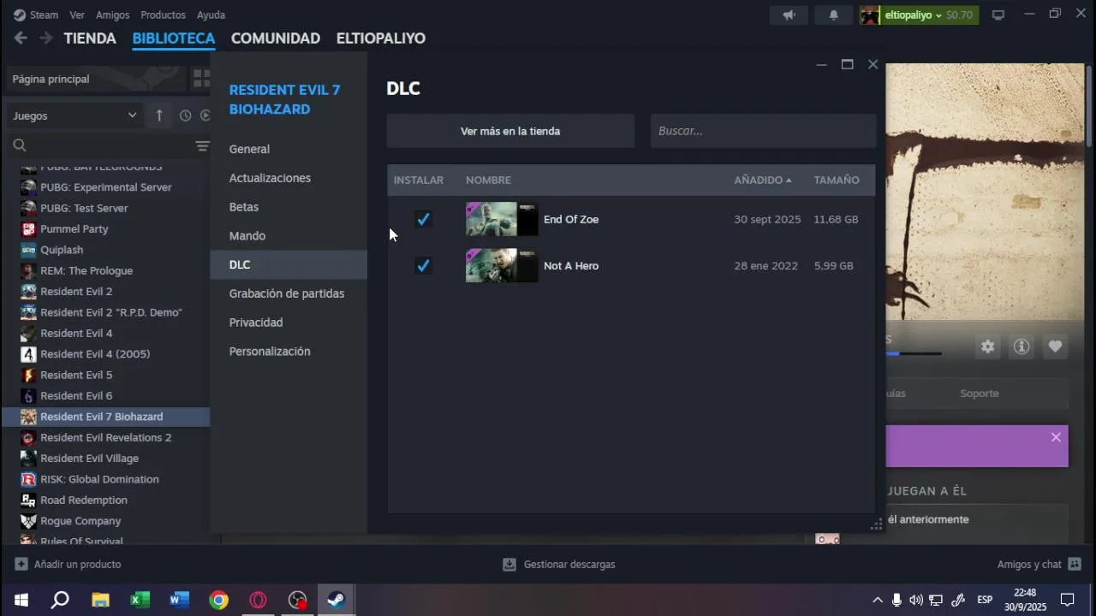
Task: Sort DLC by the Nombre column
Action: (488, 180)
